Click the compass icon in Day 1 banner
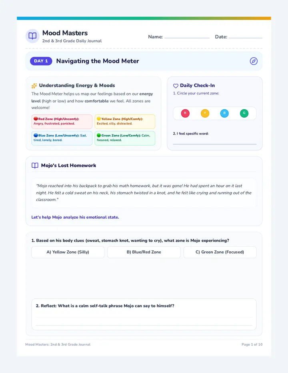Image resolution: width=288 pixels, height=373 pixels. pos(254,61)
